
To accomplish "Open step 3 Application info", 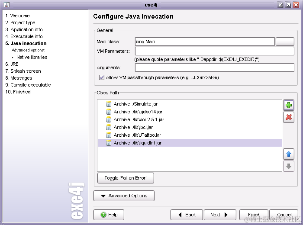I will (24, 29).
